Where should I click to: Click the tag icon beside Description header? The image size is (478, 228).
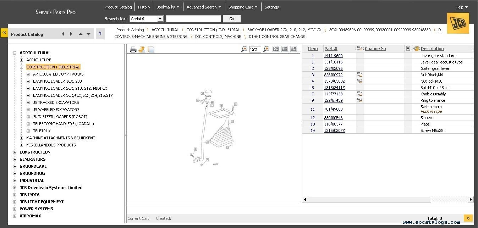coord(416,49)
